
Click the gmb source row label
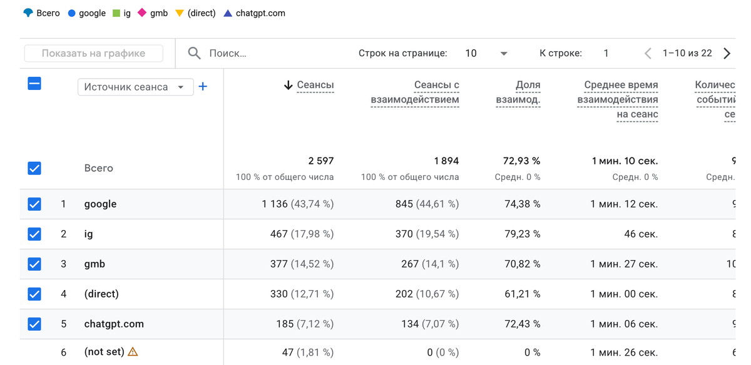(95, 264)
